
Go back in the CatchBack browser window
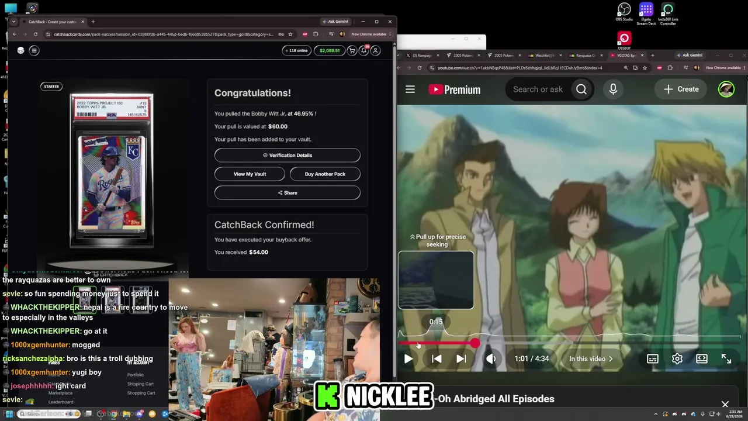click(15, 34)
